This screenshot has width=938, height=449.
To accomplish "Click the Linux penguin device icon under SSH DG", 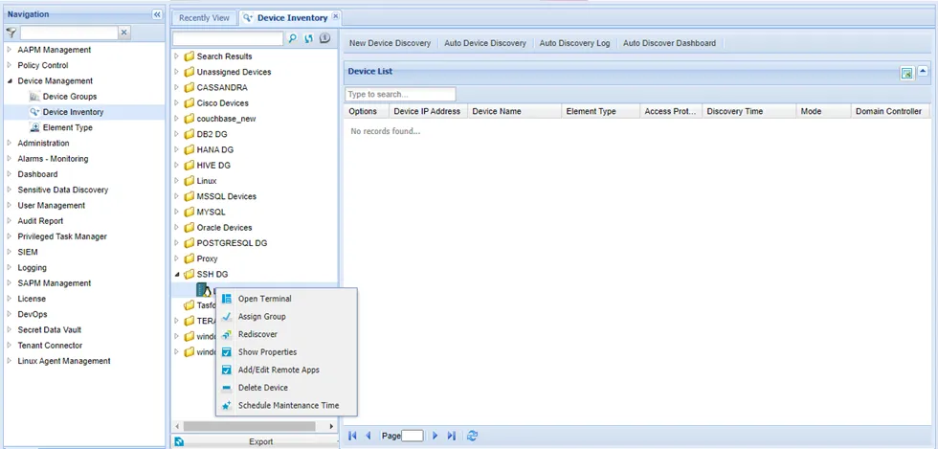I will click(x=204, y=290).
